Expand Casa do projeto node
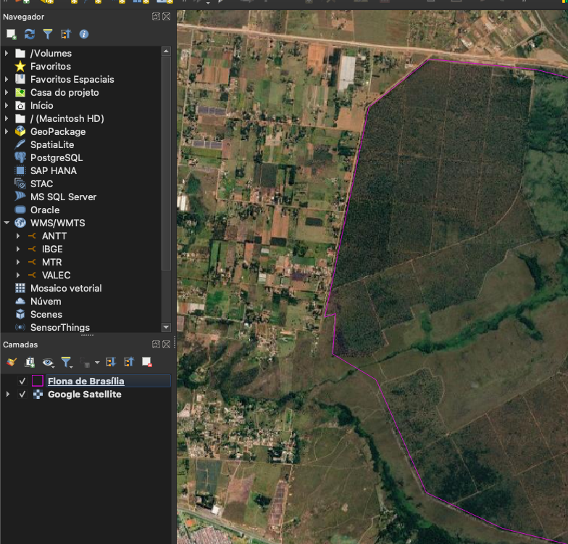Screen dimensions: 568x544 tap(6, 93)
